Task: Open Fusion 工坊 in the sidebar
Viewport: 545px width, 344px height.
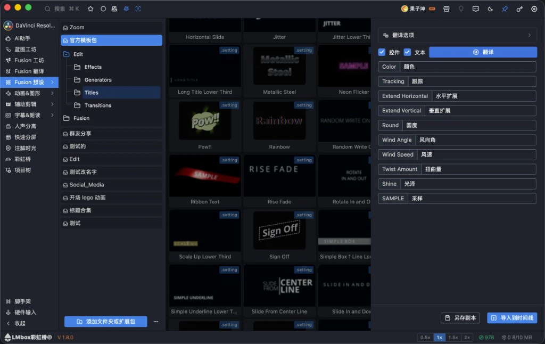Action: point(30,60)
